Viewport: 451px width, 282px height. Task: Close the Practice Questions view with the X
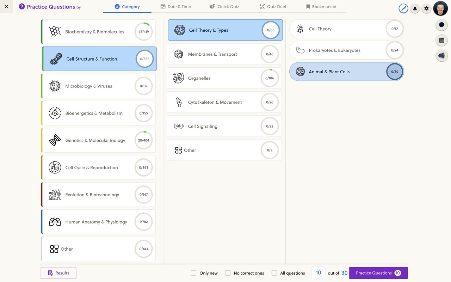6,6
